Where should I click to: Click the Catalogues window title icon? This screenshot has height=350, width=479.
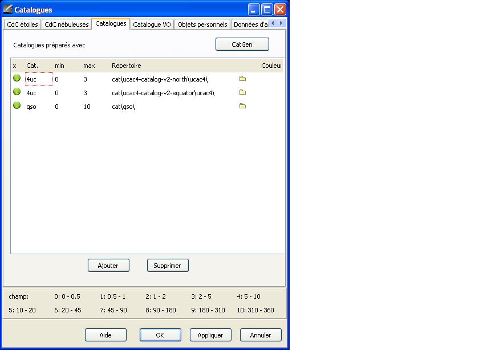point(7,9)
